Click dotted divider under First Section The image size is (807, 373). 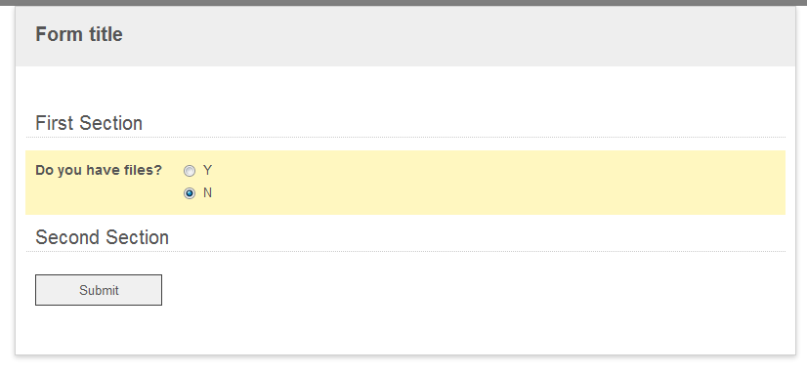405,138
